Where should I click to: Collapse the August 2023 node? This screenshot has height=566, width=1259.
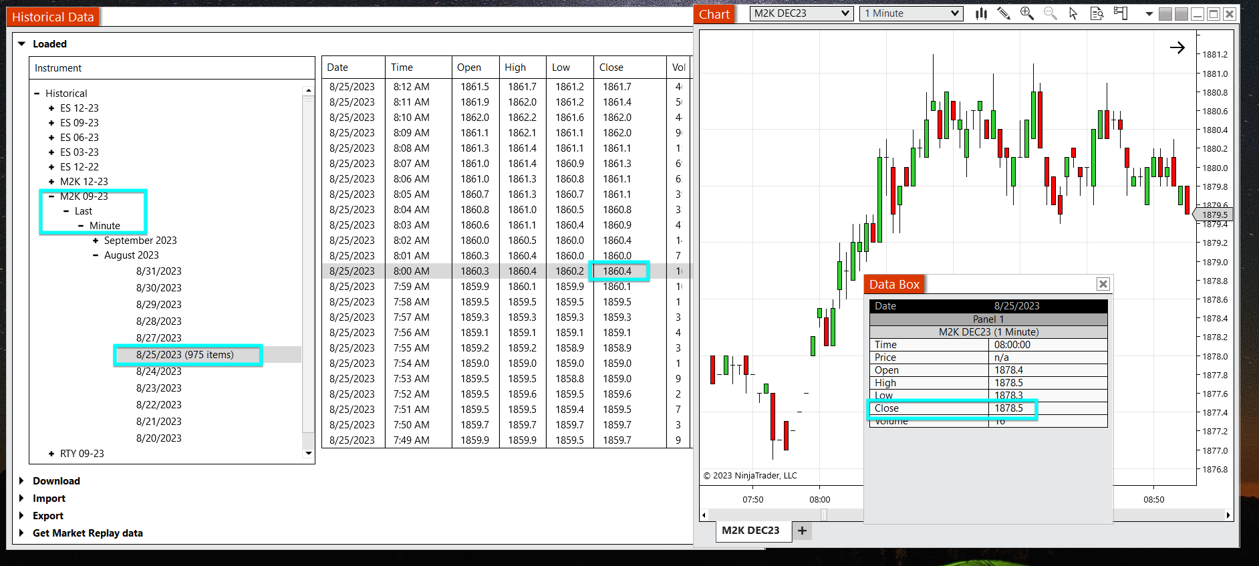96,255
